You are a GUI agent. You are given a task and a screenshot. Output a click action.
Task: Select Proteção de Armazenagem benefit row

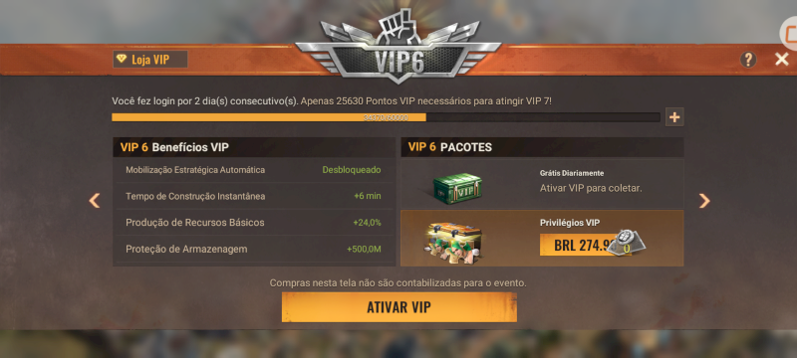[x=254, y=249]
